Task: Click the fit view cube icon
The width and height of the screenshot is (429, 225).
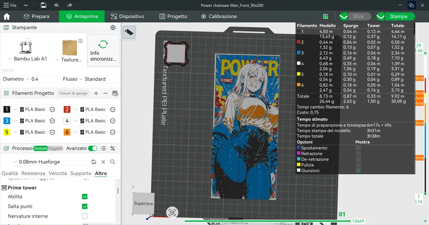Action: point(172,212)
